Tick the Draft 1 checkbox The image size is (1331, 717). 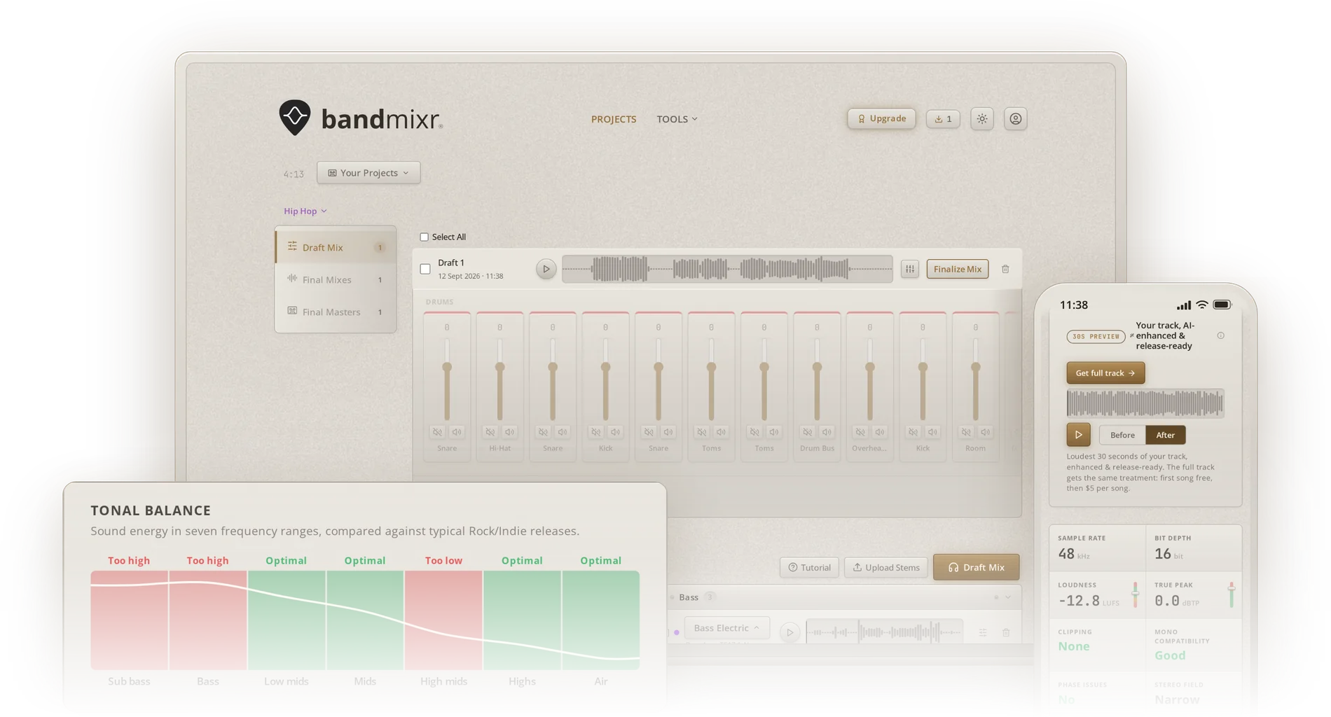(425, 269)
